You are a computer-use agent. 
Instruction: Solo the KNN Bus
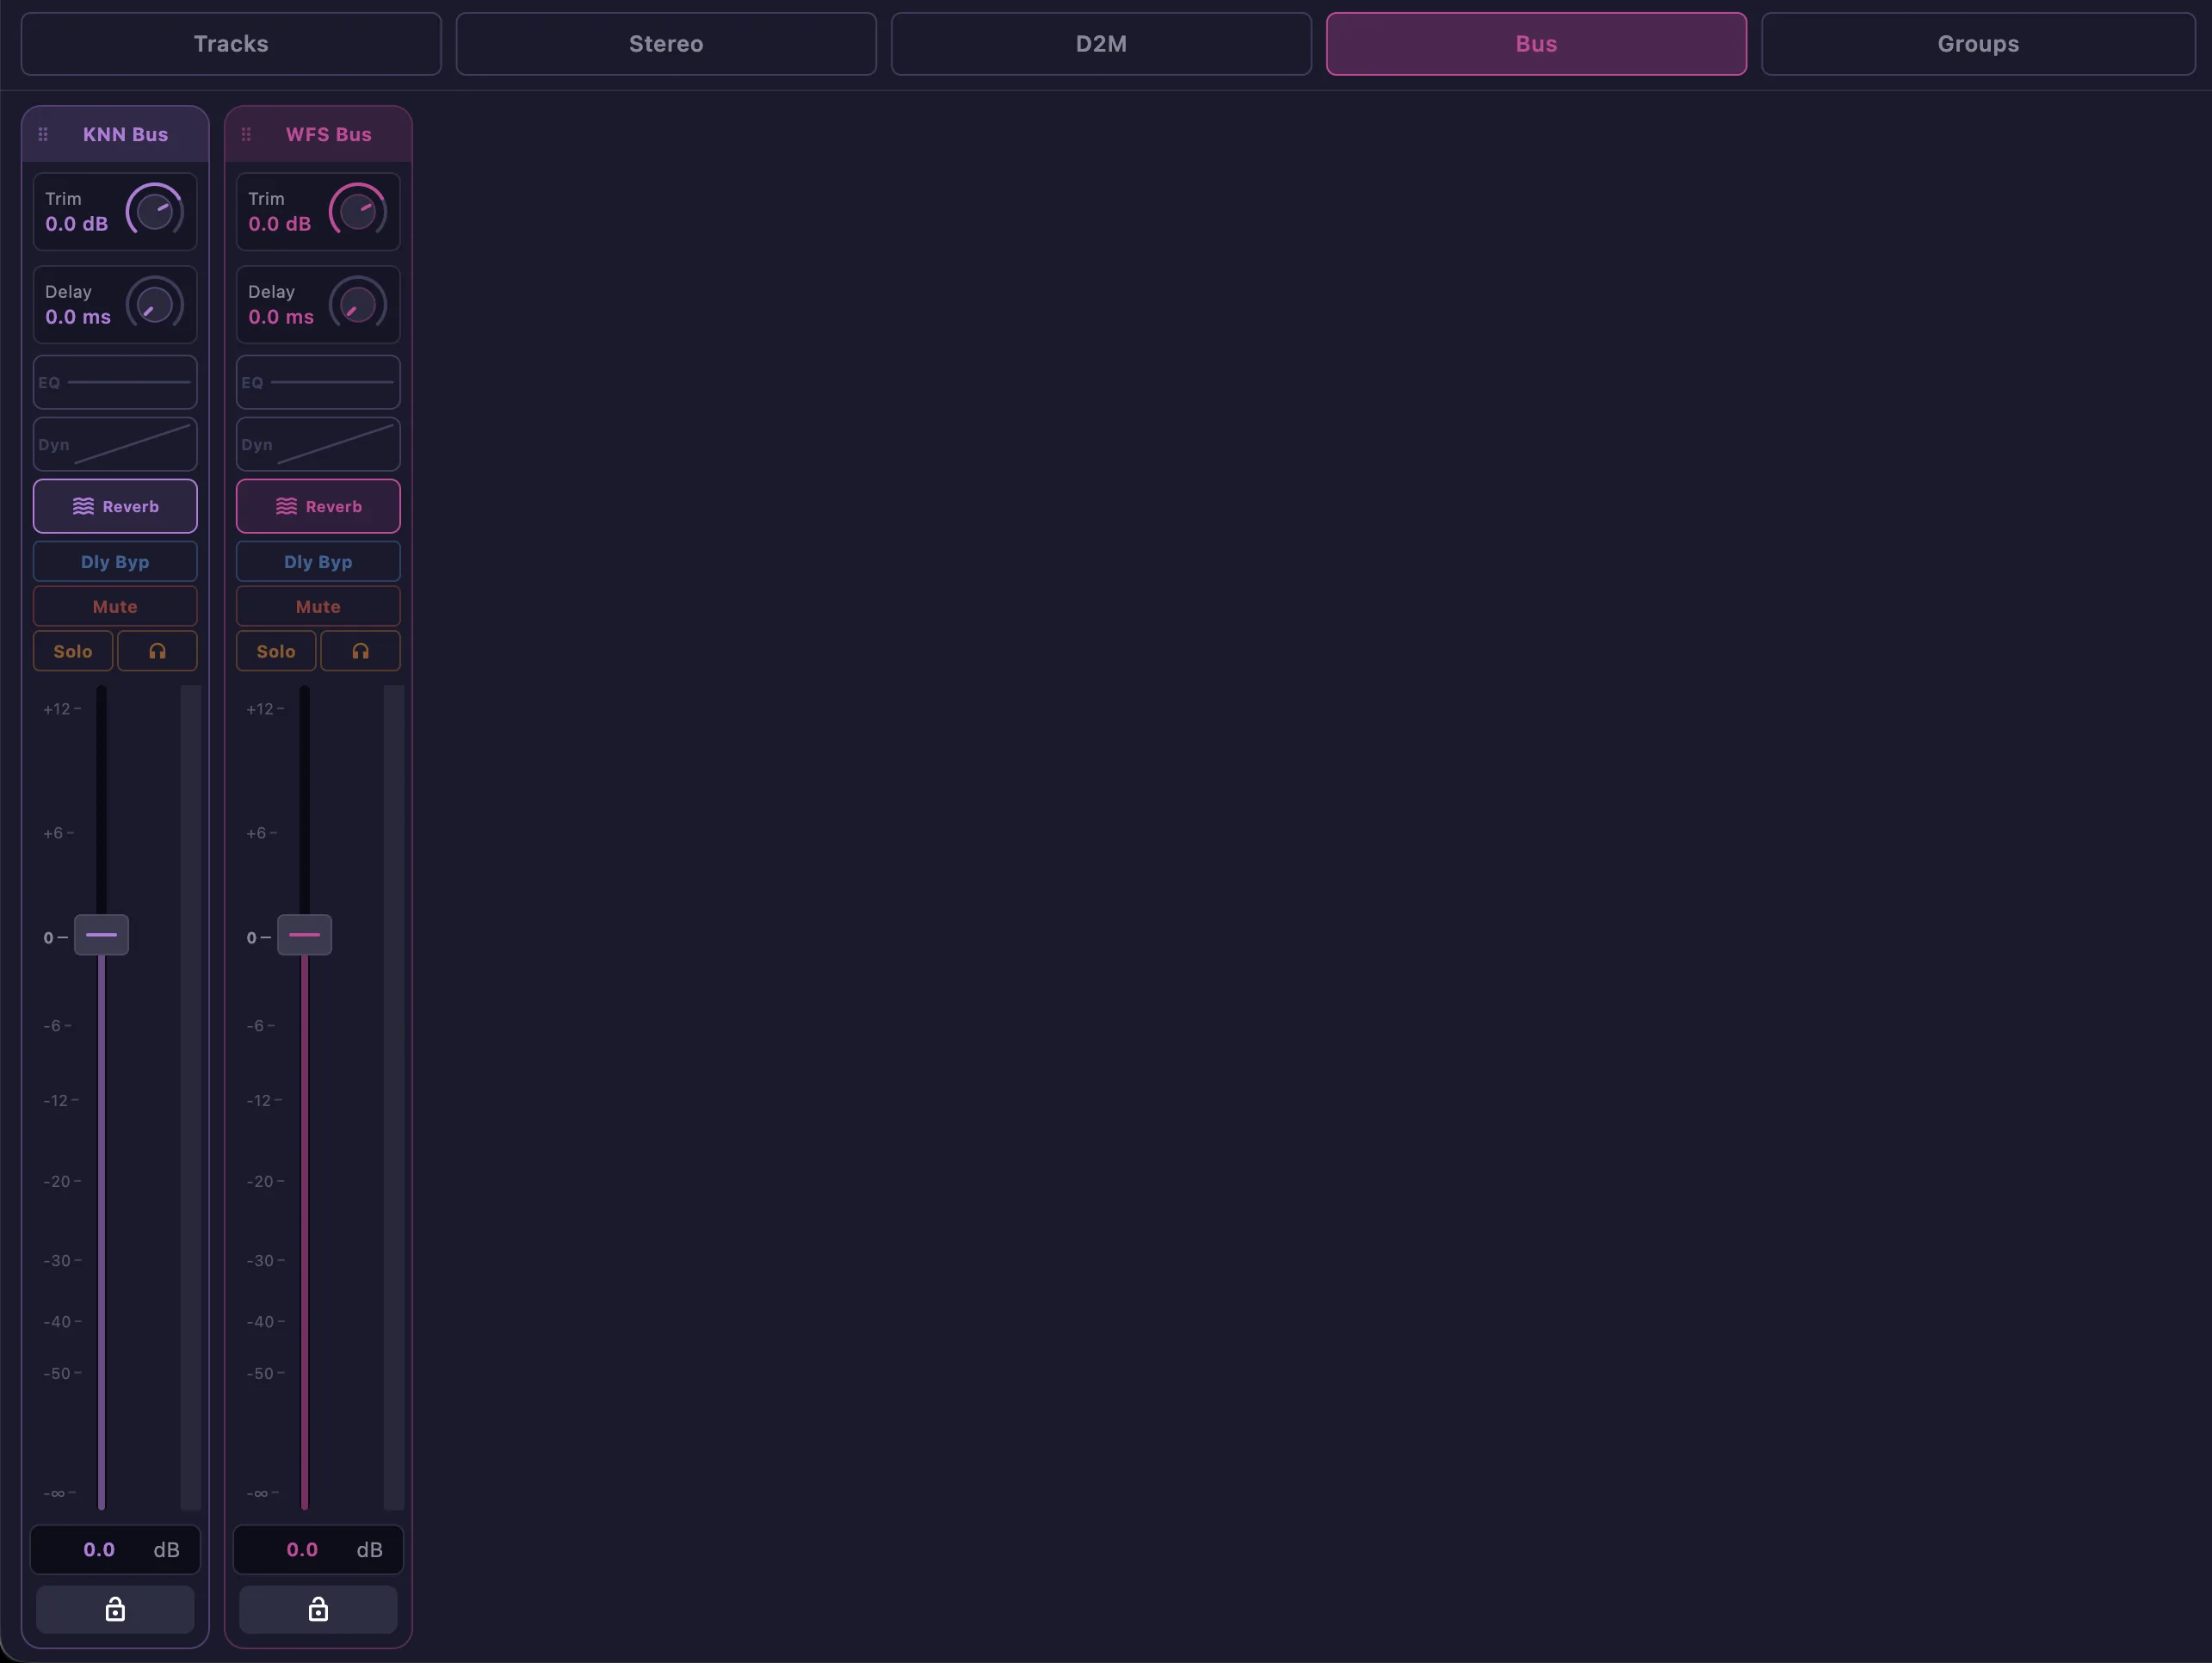73,651
